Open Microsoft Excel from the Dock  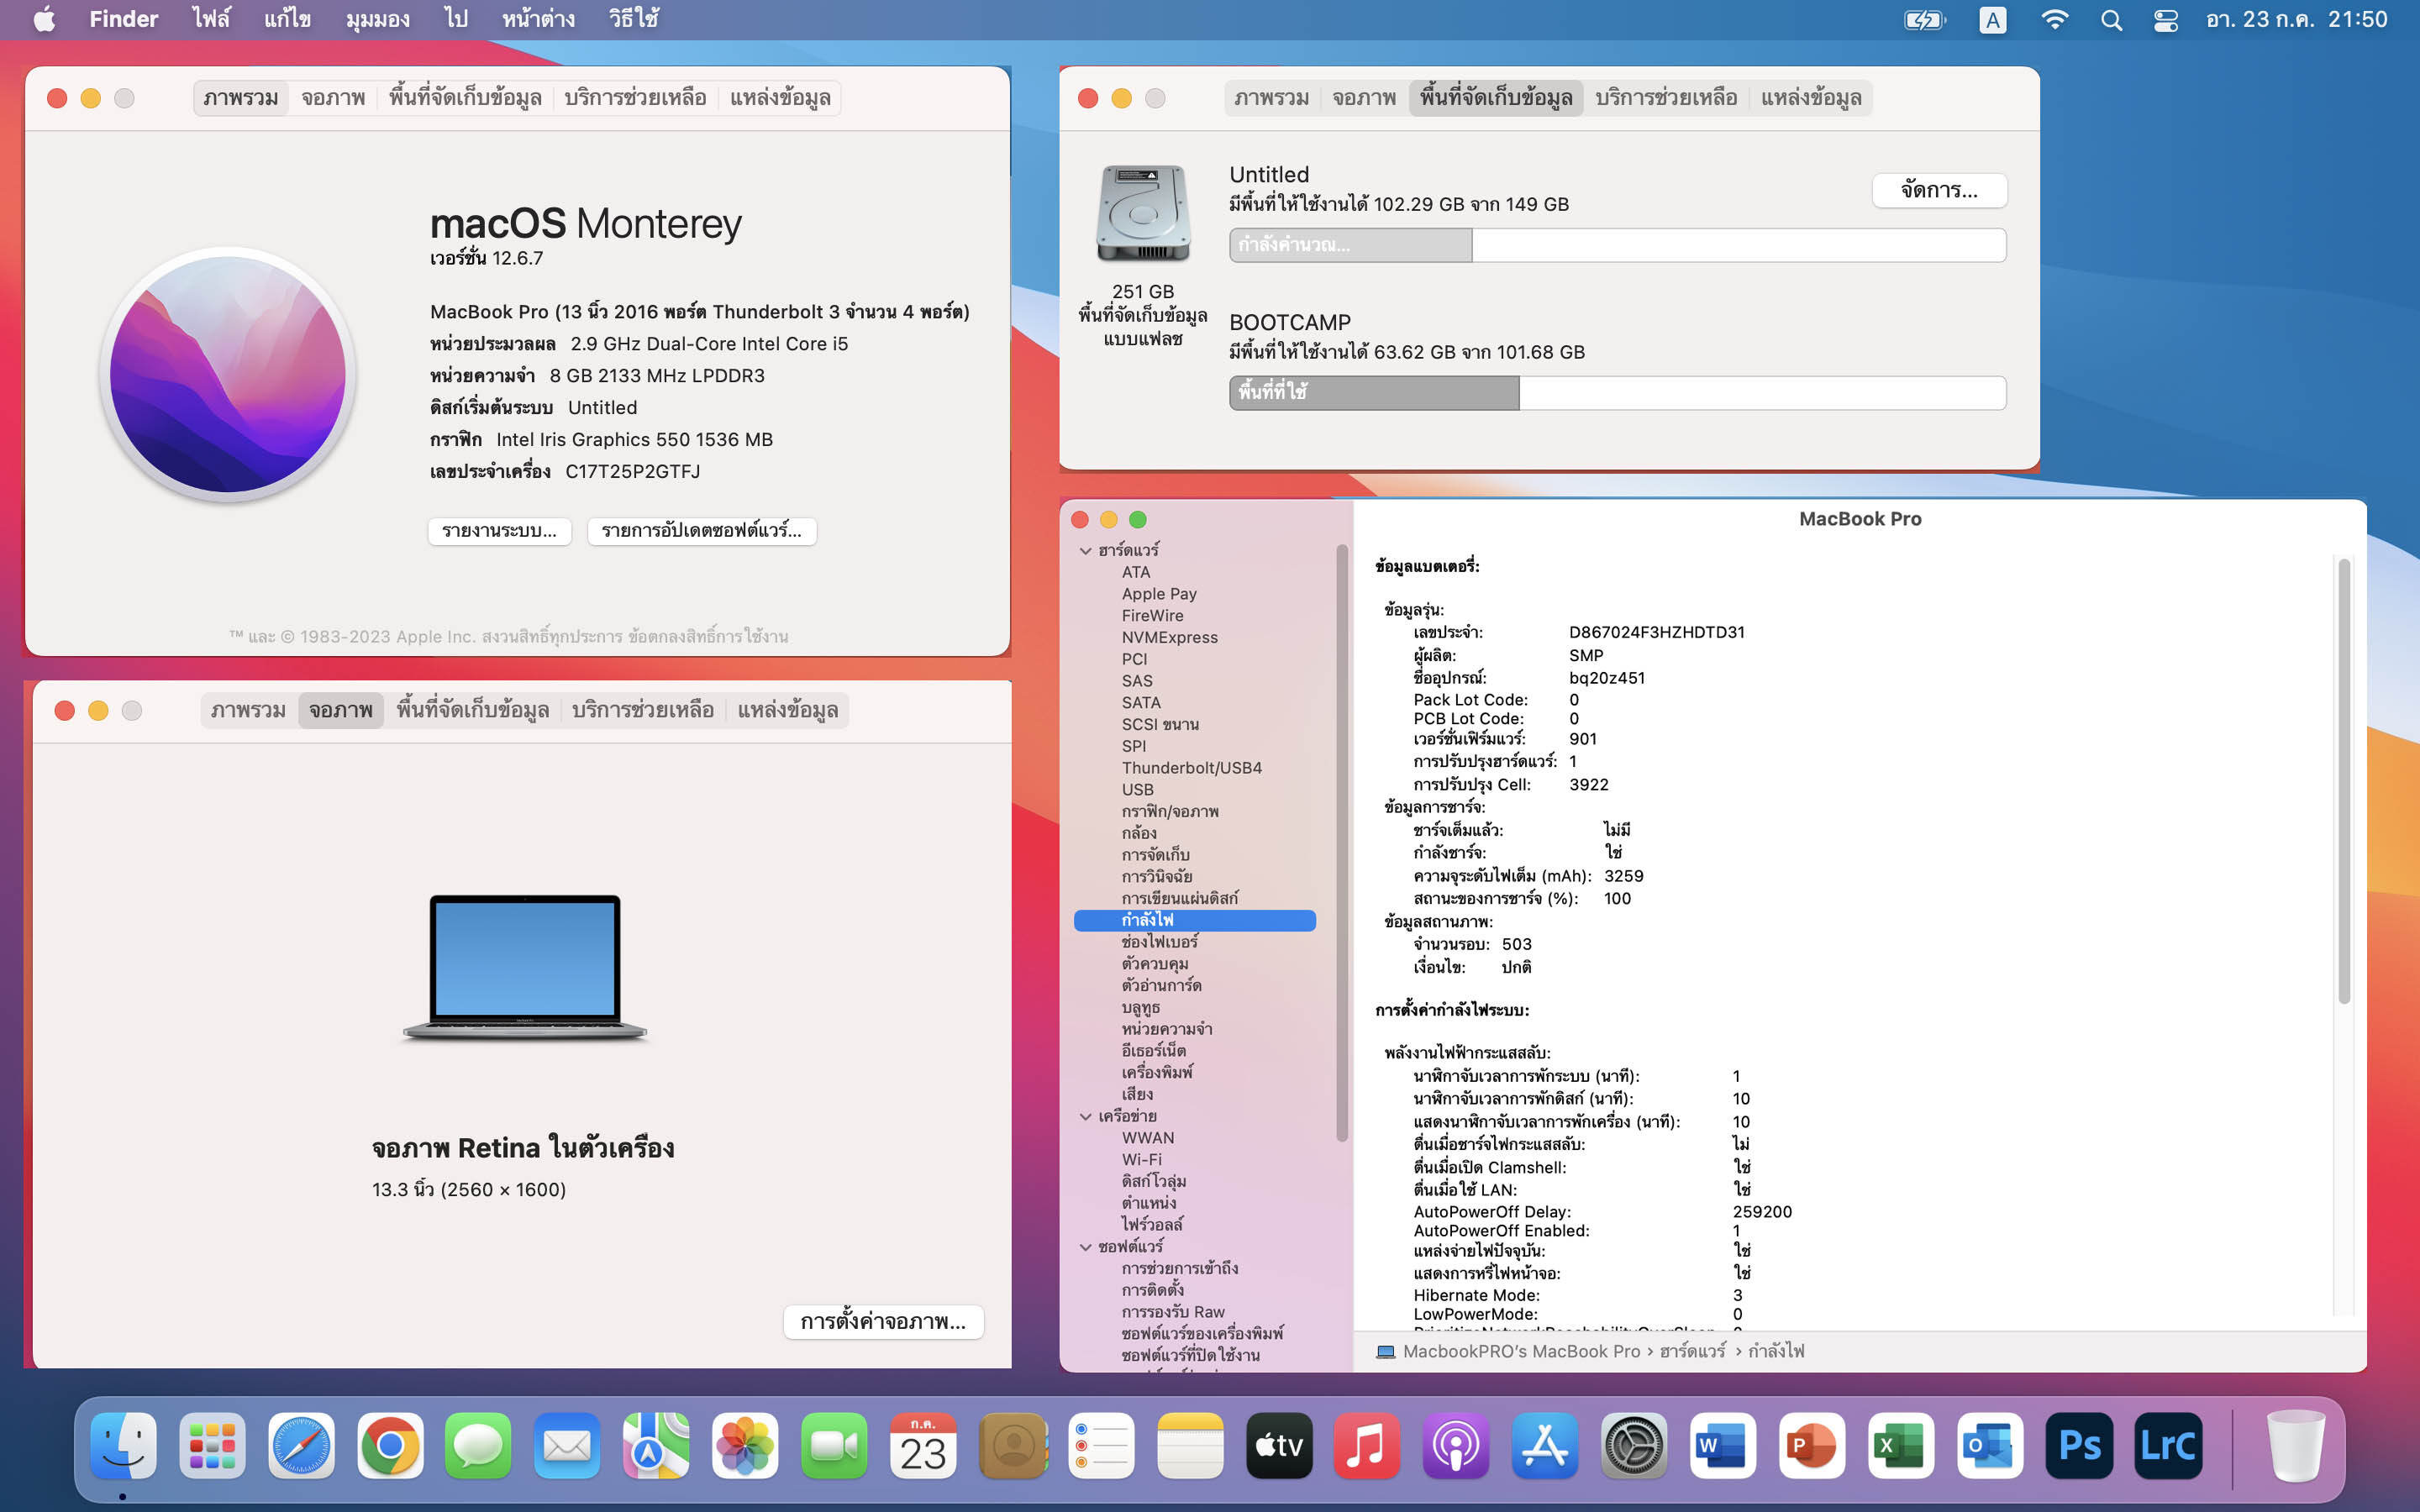(x=1900, y=1446)
